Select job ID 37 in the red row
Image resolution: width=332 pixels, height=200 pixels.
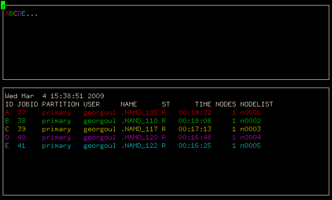22,113
